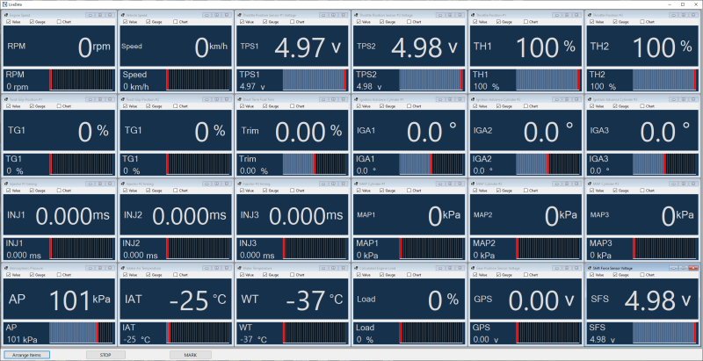The height and width of the screenshot is (361, 703).
Task: Click the Arrange Items button
Action: [x=26, y=355]
